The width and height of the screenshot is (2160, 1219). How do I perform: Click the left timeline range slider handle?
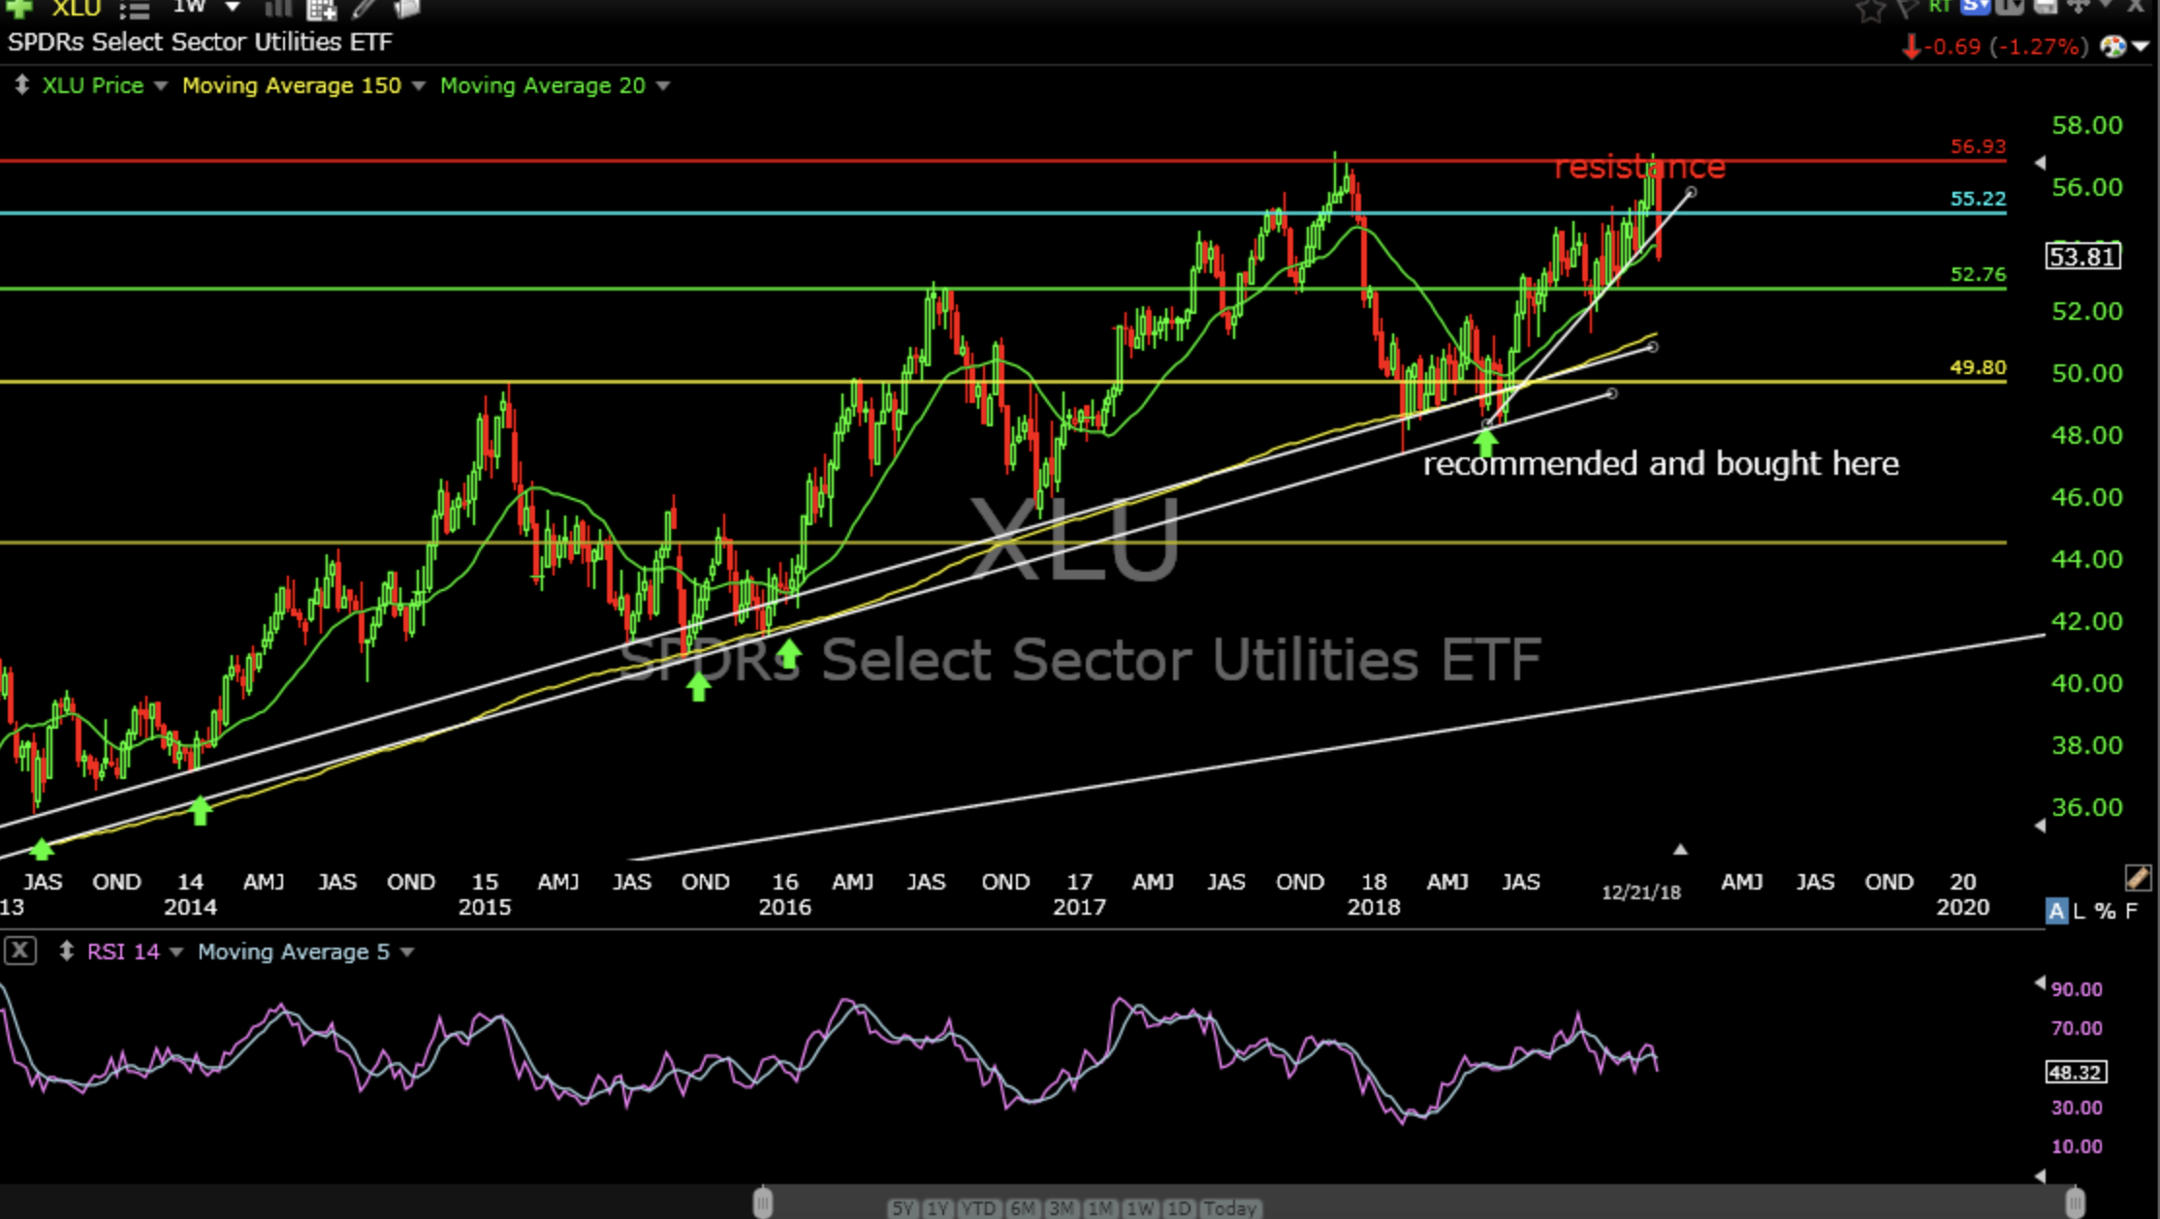coord(763,1203)
